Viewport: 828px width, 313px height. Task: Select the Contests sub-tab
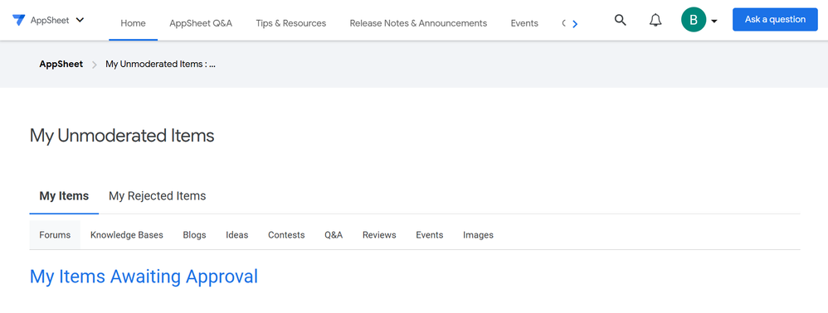tap(286, 235)
